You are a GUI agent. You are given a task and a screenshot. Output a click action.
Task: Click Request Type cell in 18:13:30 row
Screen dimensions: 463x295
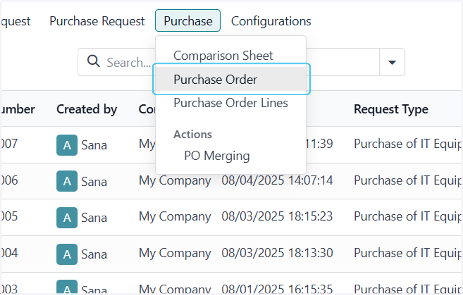pyautogui.click(x=408, y=253)
